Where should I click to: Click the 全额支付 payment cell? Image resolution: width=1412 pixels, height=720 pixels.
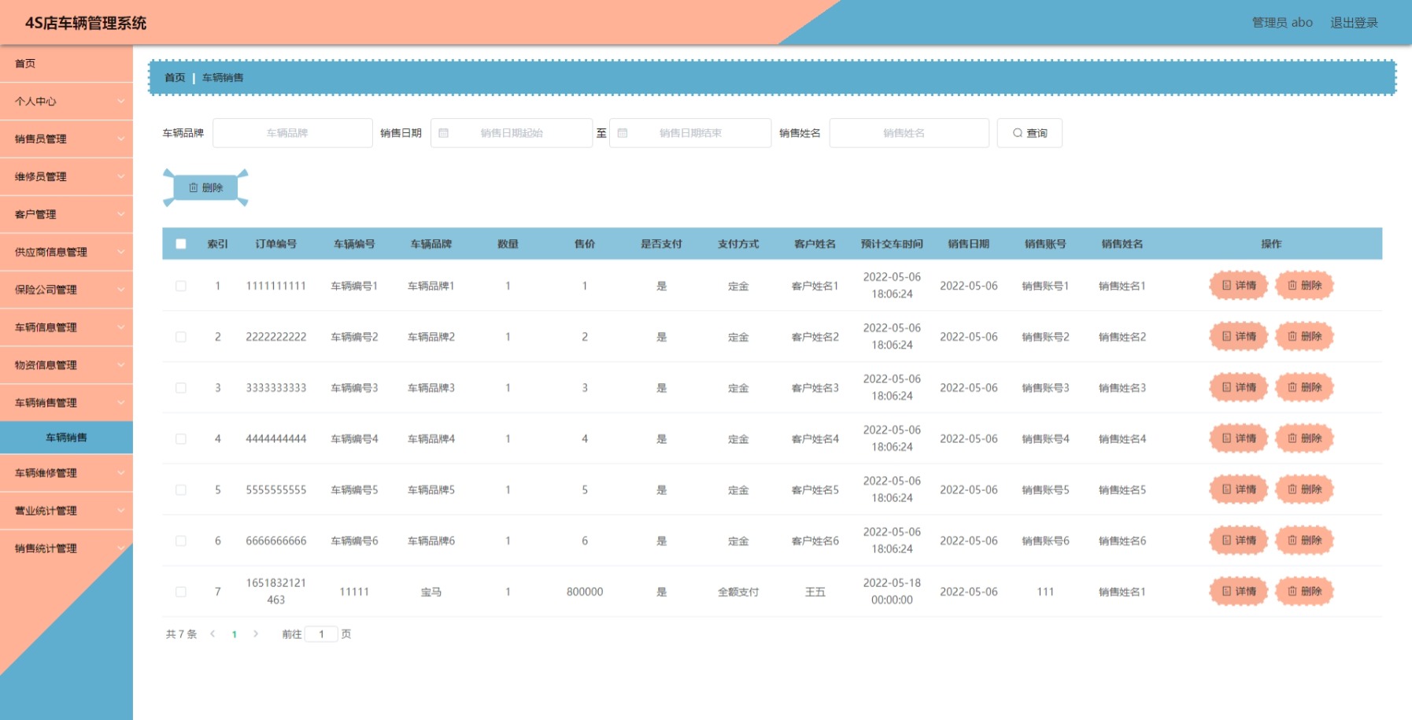[738, 592]
